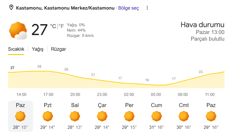Switch temperature unit to °C

tap(53, 26)
